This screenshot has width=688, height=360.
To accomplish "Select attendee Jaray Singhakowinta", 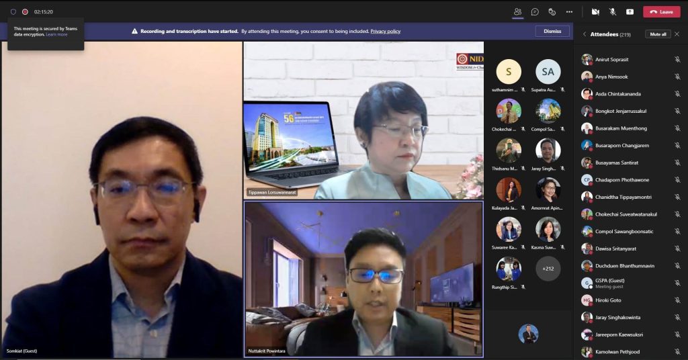I will (631, 317).
